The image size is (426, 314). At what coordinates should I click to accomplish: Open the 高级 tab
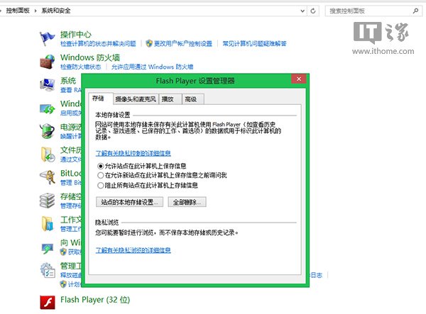point(190,99)
